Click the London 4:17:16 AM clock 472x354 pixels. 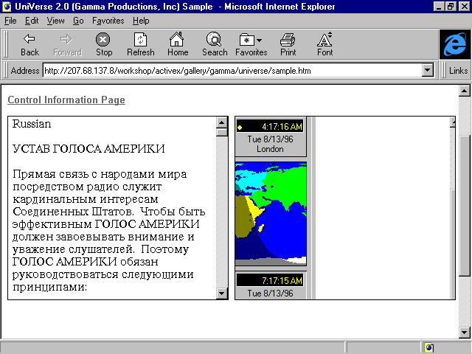tap(270, 136)
